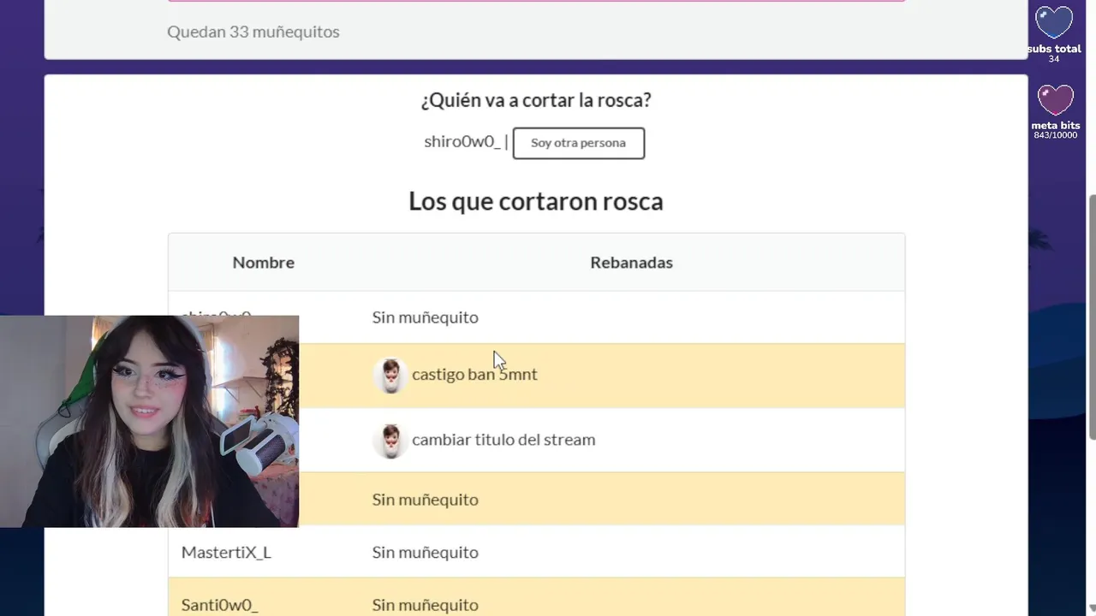Click the shiro0w0_ username above the table
Screen dimensions: 1096x616
(x=462, y=142)
